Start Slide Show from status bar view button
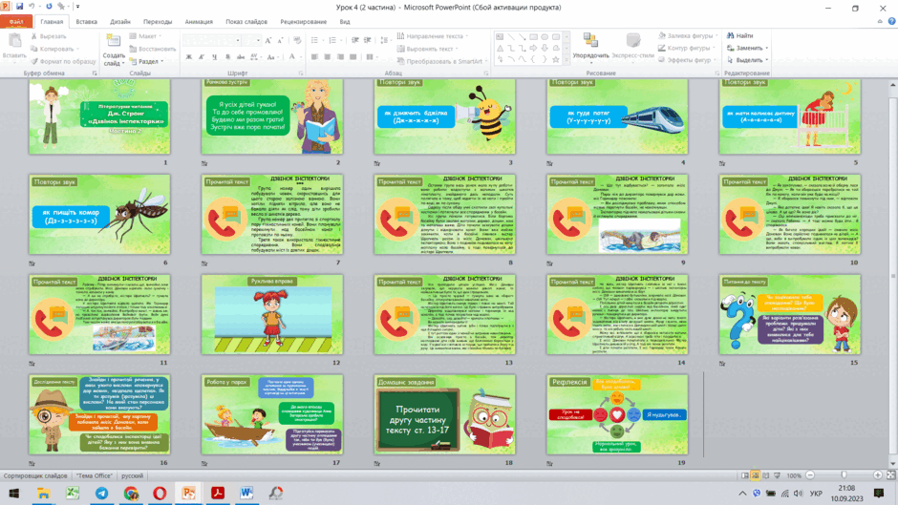Screen dimensions: 898x505 (778, 475)
